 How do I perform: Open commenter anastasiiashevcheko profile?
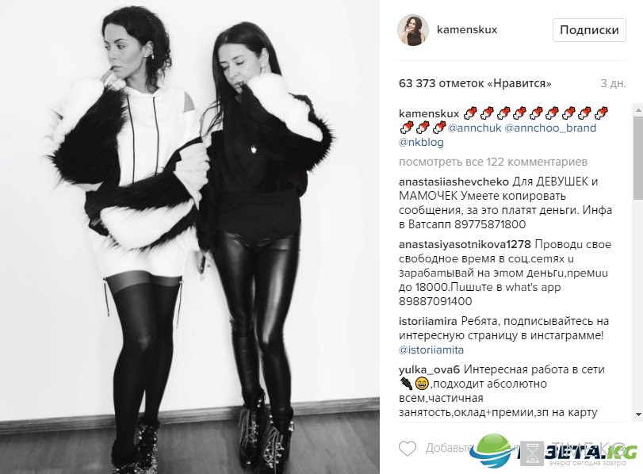[454, 182]
